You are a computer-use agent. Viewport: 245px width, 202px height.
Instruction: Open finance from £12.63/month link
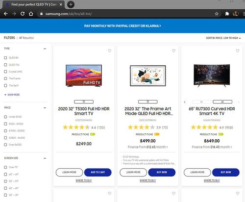148,147
